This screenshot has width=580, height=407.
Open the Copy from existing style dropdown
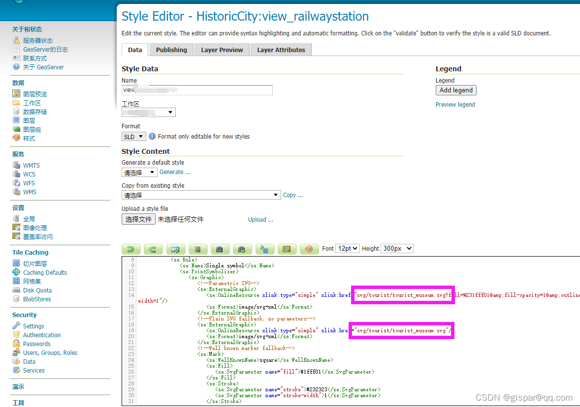pos(201,195)
